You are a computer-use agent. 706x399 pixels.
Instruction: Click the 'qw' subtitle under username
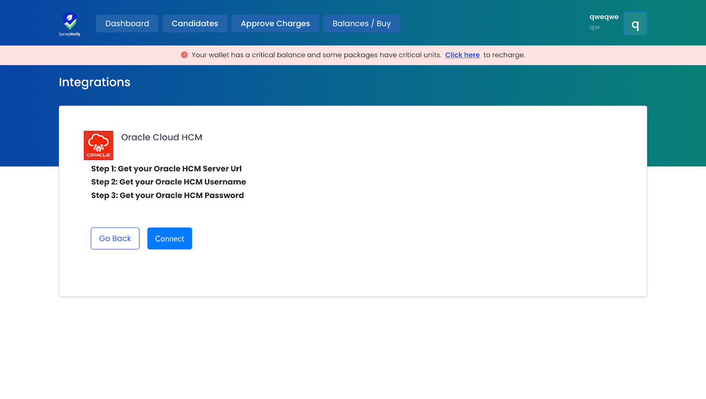tap(594, 27)
